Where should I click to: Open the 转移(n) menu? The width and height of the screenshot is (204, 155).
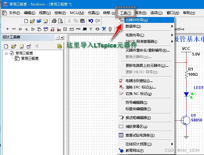109,13
